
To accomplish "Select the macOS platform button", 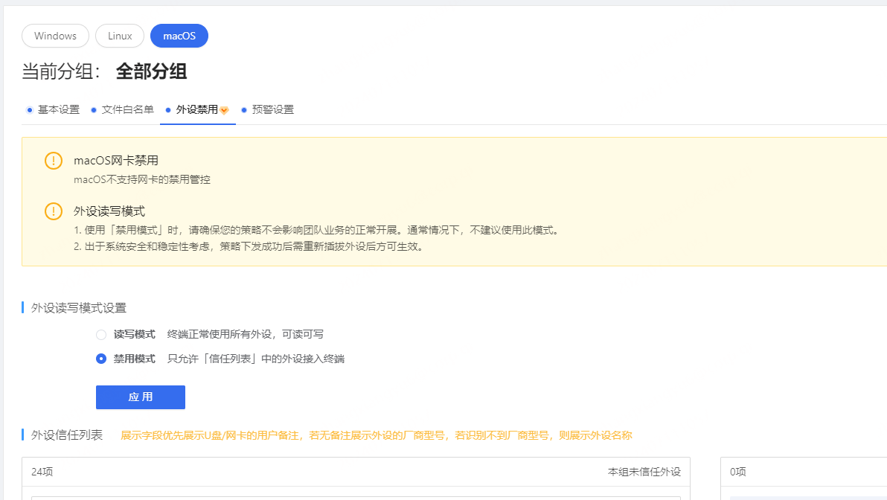I will pyautogui.click(x=179, y=36).
